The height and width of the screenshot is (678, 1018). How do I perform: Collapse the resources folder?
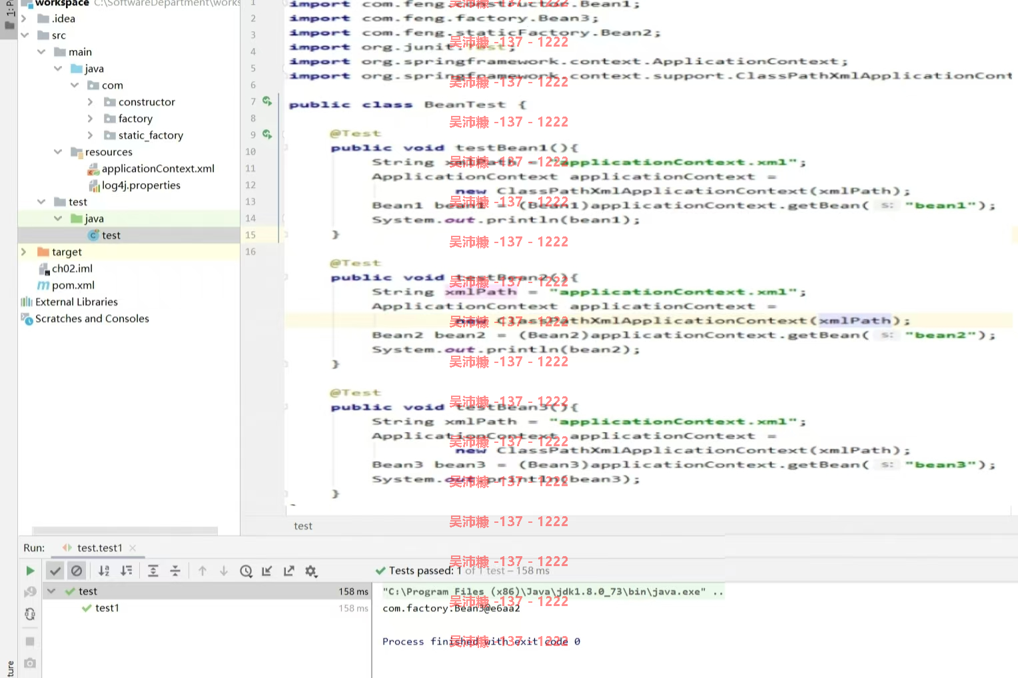click(57, 152)
